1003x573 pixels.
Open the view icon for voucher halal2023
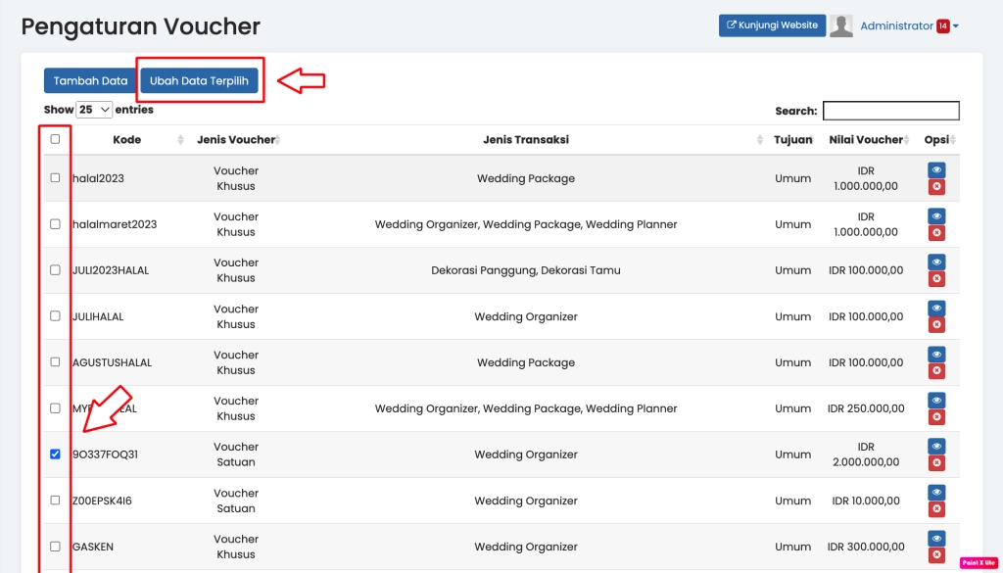pyautogui.click(x=935, y=169)
